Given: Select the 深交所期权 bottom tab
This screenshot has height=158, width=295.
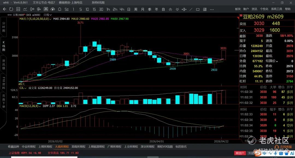Looking at the screenshot, I should (147, 147).
